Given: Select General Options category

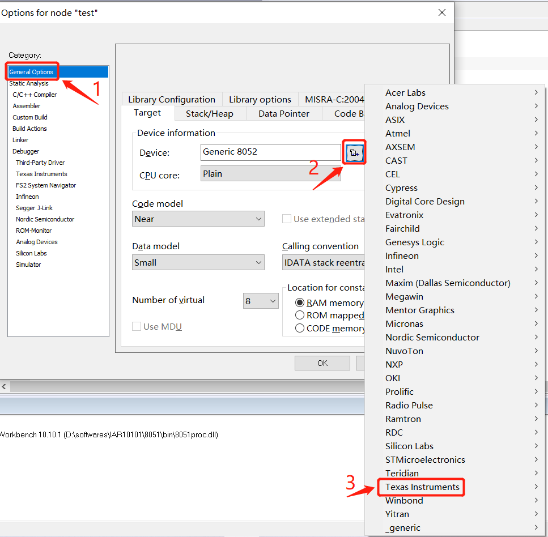Looking at the screenshot, I should click(58, 72).
